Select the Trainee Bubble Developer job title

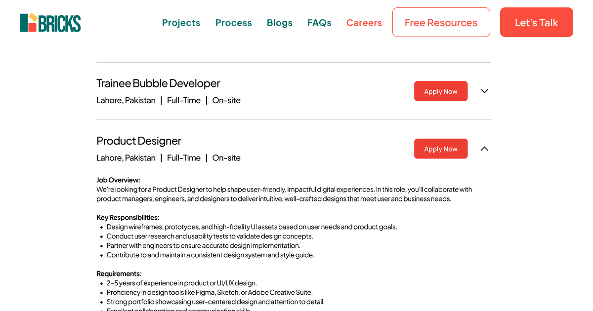click(158, 83)
